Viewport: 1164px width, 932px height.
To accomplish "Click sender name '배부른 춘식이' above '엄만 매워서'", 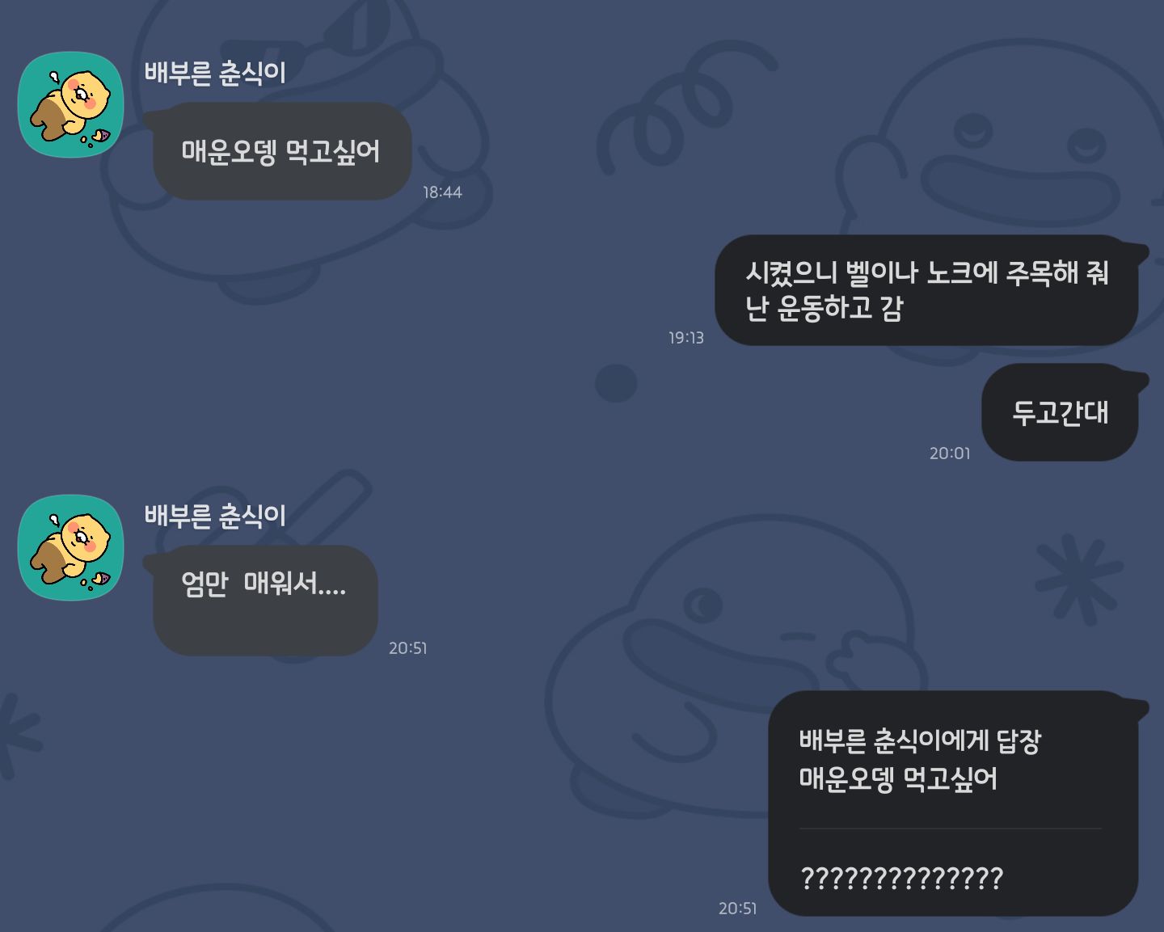I will point(215,515).
